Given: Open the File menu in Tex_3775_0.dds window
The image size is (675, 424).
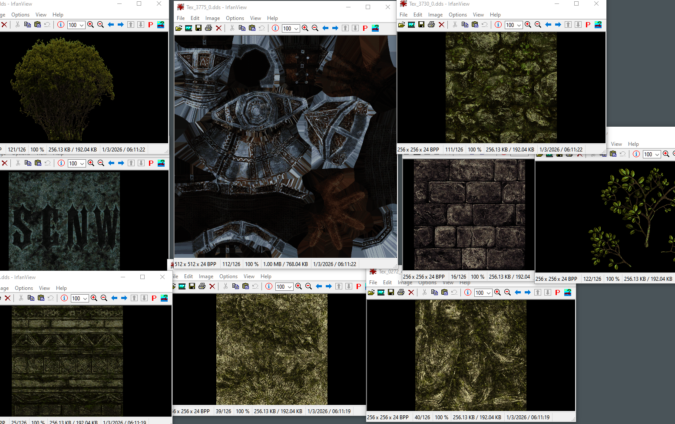Looking at the screenshot, I should (181, 18).
